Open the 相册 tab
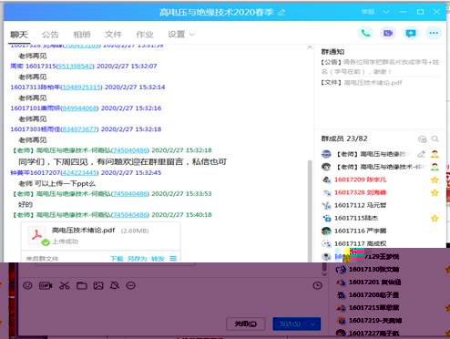Viewport: 450px width, 339px height. coord(82,35)
